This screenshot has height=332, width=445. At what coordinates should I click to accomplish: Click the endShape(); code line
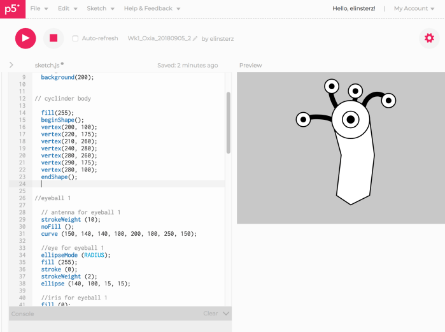59,177
